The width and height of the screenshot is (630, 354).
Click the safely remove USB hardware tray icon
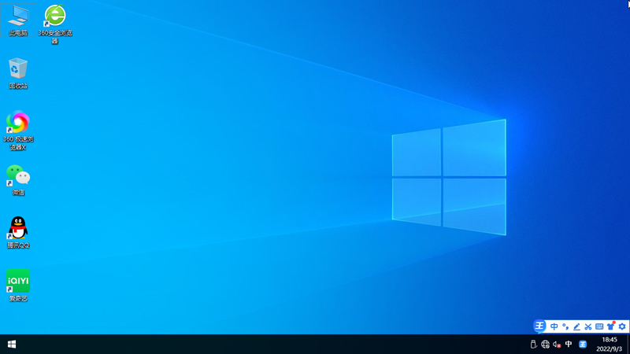pyautogui.click(x=533, y=345)
